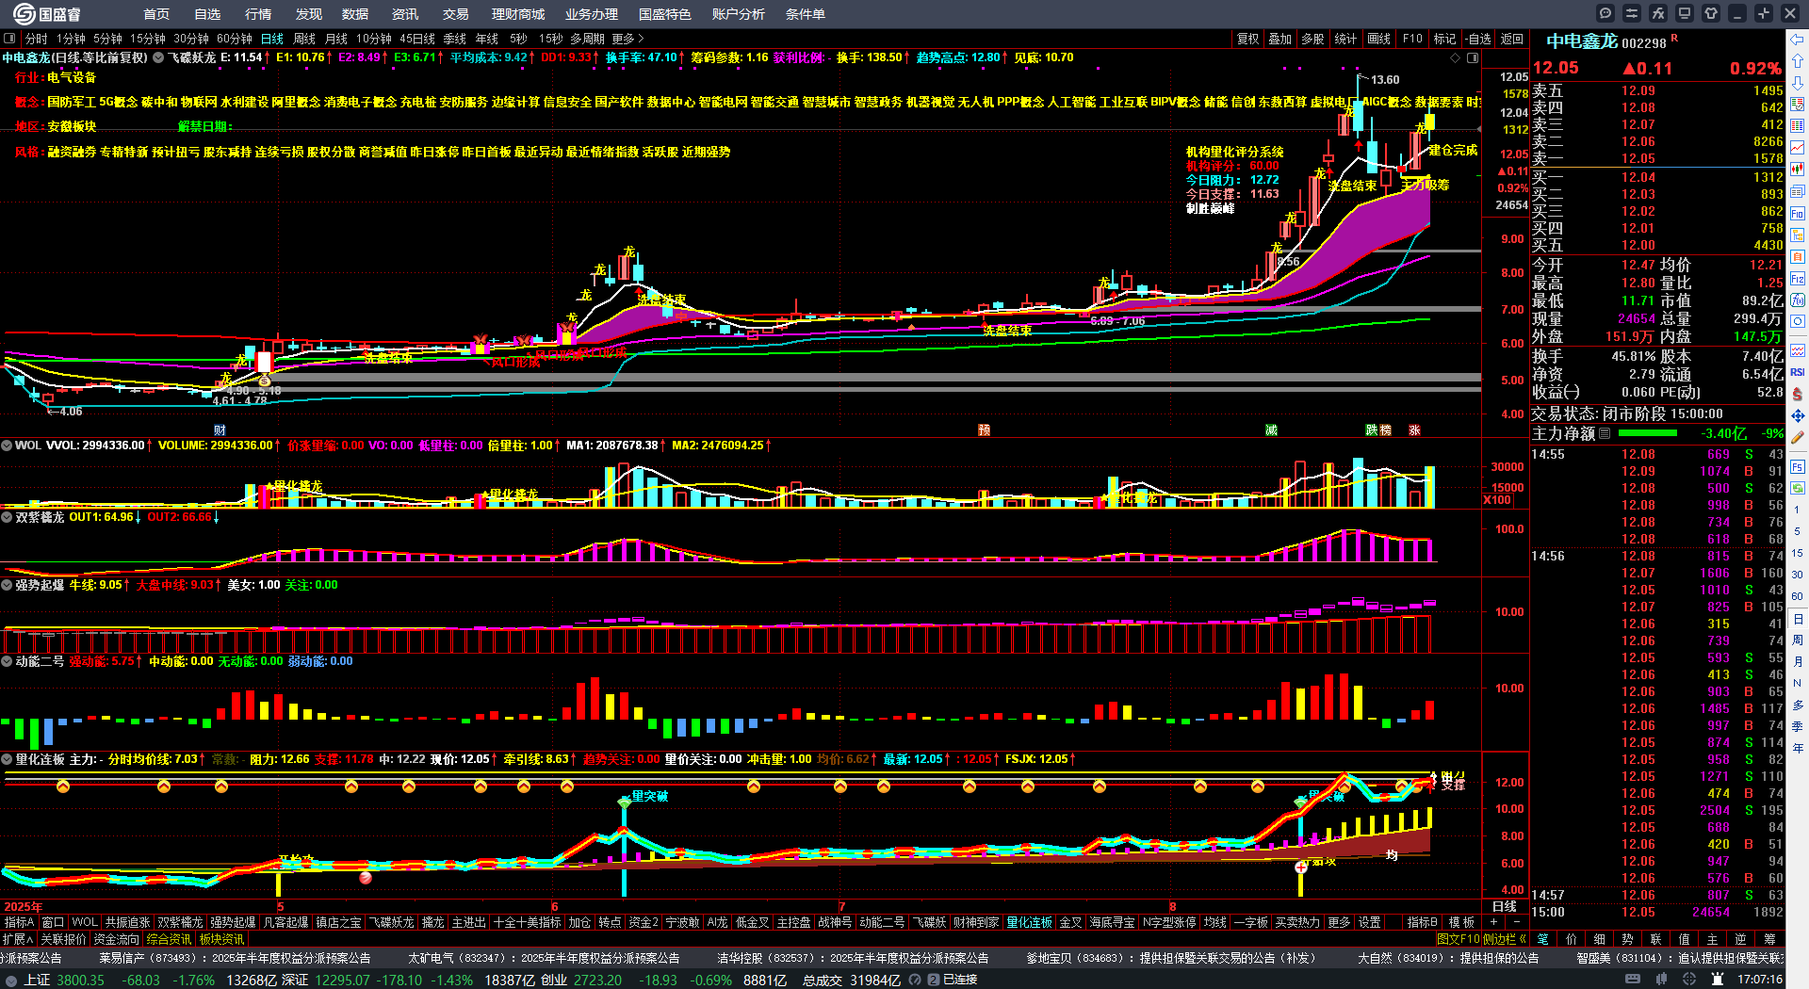Click the Guosheng logo at top left
The height and width of the screenshot is (989, 1809).
click(x=47, y=13)
